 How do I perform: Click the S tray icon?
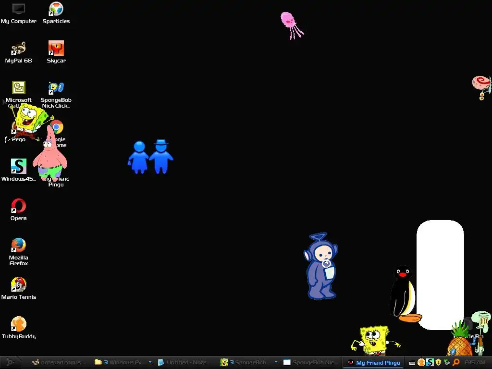(430, 362)
